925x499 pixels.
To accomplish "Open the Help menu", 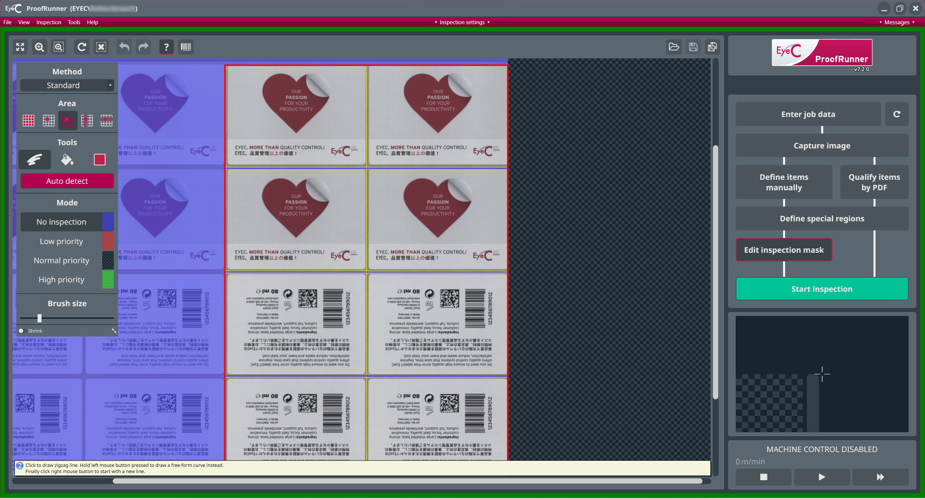I will coord(92,22).
